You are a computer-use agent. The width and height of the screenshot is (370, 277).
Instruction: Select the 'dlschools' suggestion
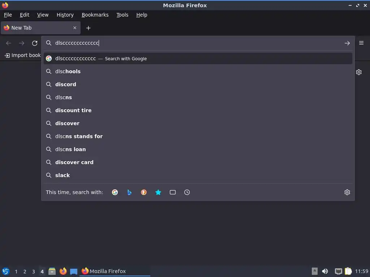click(x=198, y=71)
